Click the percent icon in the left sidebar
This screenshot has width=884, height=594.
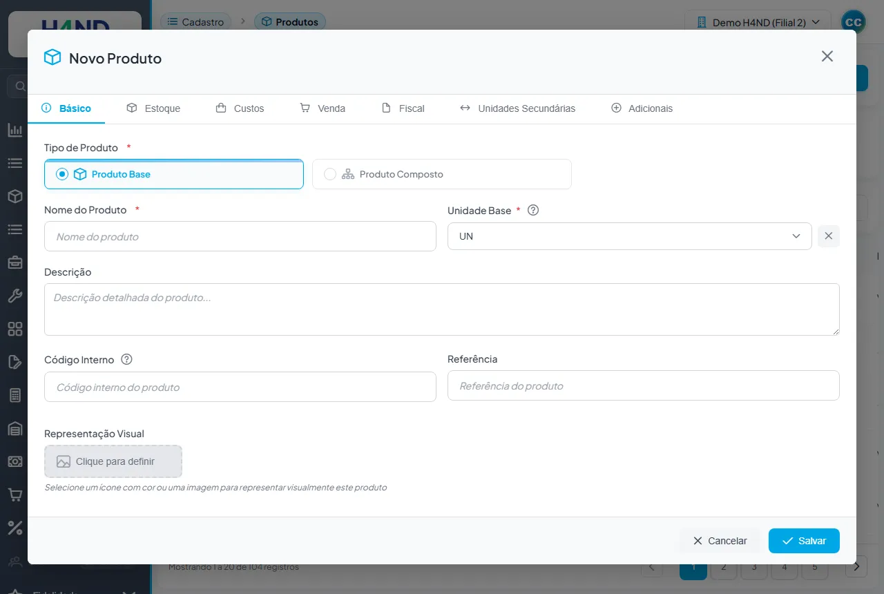pyautogui.click(x=15, y=528)
